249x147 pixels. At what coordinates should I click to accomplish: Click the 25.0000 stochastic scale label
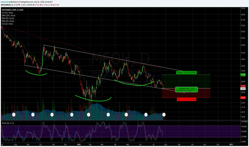244,137
